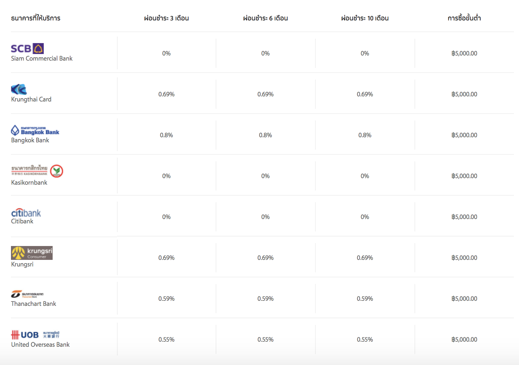The width and height of the screenshot is (519, 365).
Task: Click the Bangkok Bank logo
Action: pos(35,130)
